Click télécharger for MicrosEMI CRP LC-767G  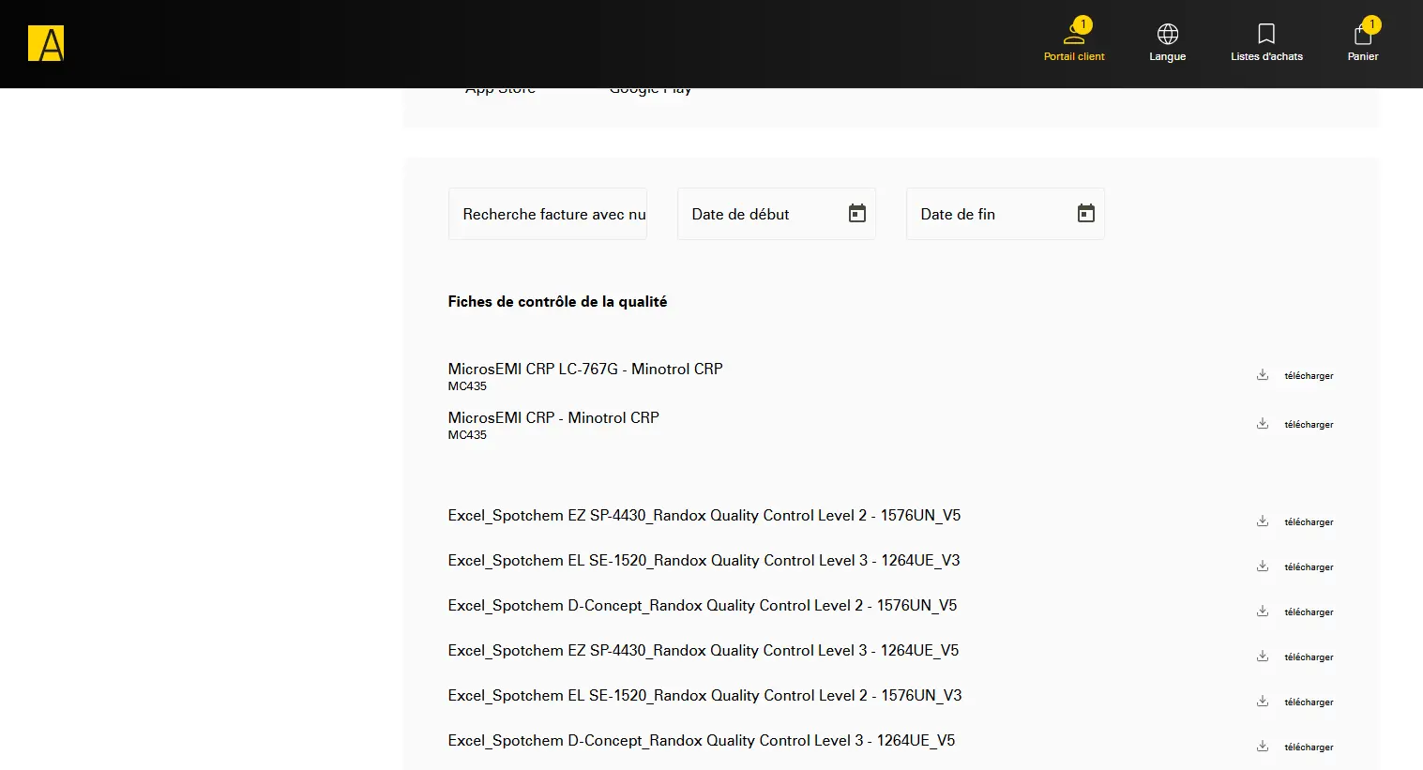(1309, 376)
